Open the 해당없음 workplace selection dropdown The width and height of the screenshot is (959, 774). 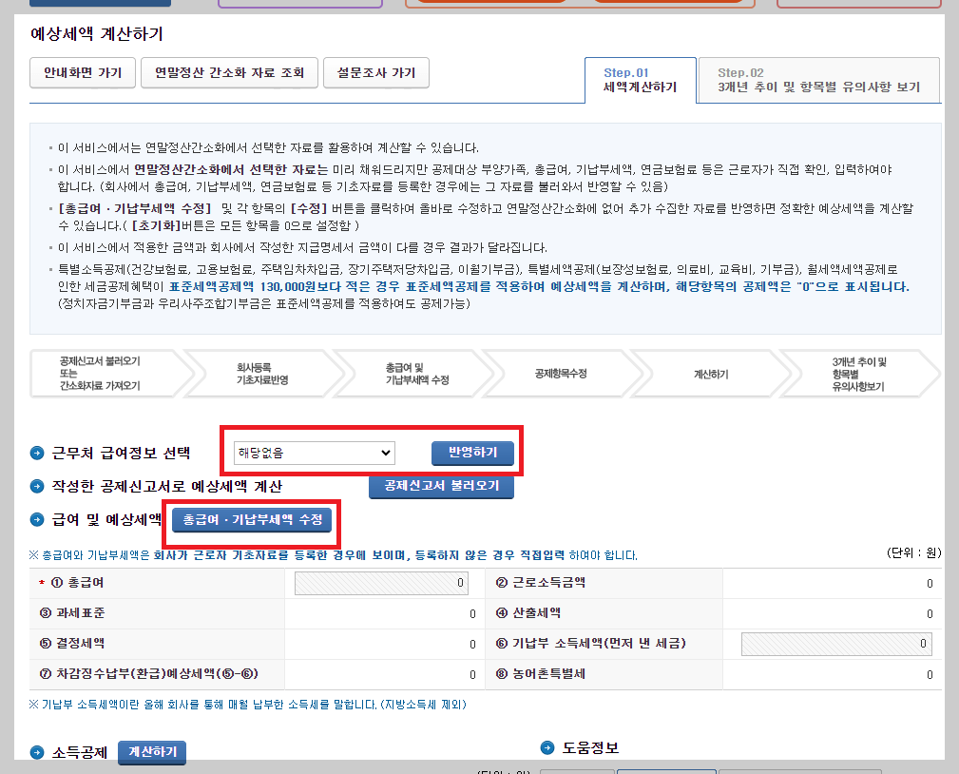[x=314, y=453]
